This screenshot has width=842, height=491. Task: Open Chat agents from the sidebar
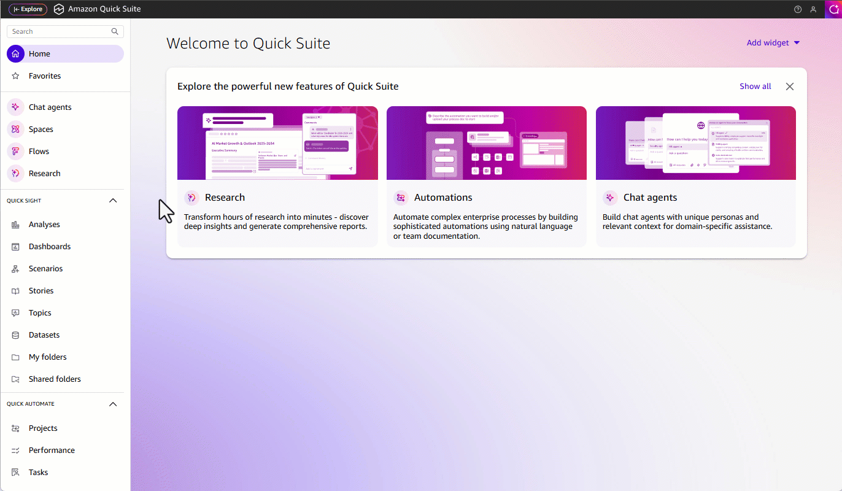tap(50, 107)
